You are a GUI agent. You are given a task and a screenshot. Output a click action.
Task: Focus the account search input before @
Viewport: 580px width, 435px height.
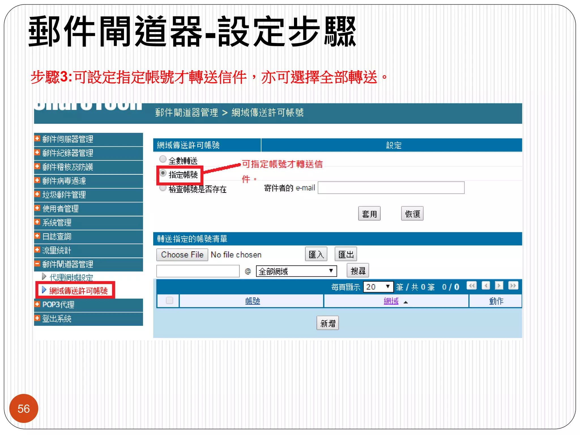click(198, 271)
